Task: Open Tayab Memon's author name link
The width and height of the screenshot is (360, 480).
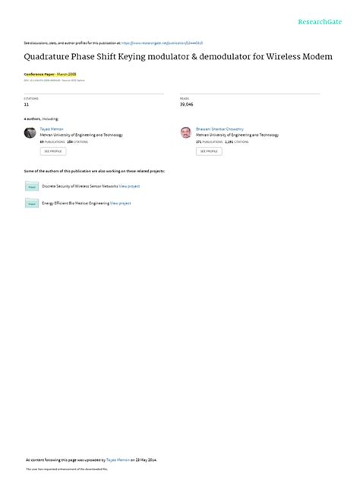Action: coord(52,129)
